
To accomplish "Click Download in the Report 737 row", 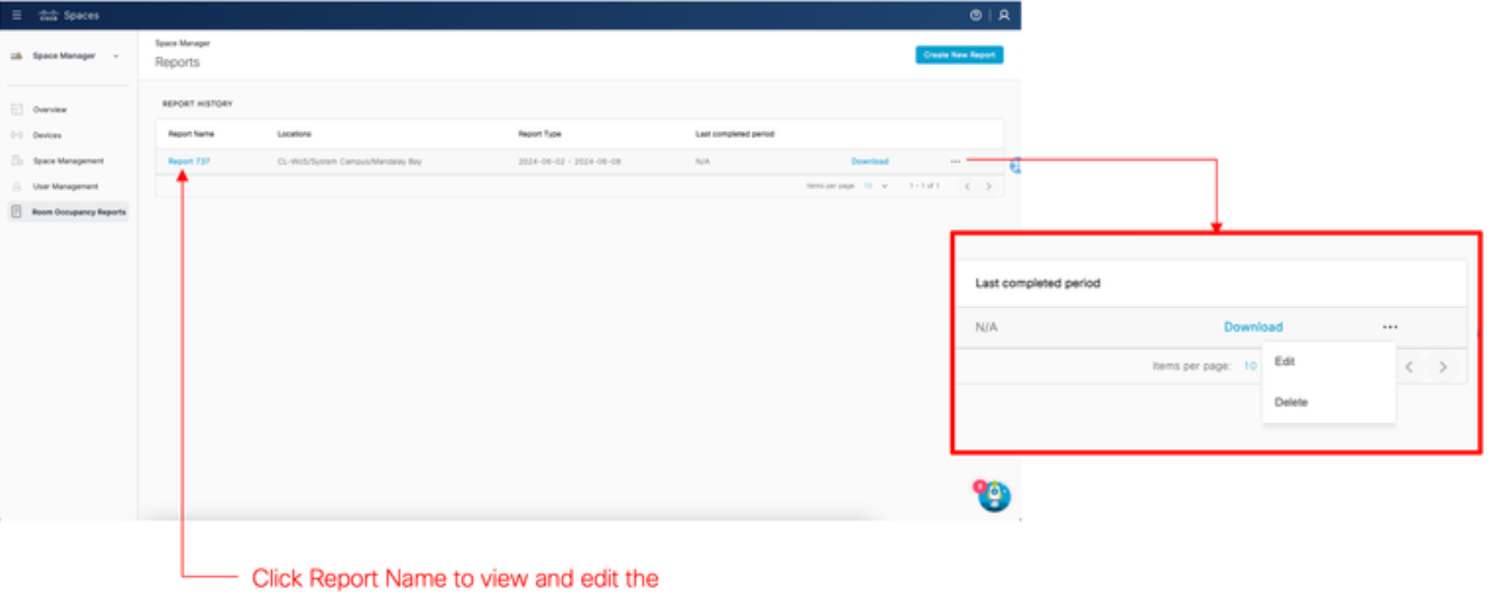I will pyautogui.click(x=870, y=162).
